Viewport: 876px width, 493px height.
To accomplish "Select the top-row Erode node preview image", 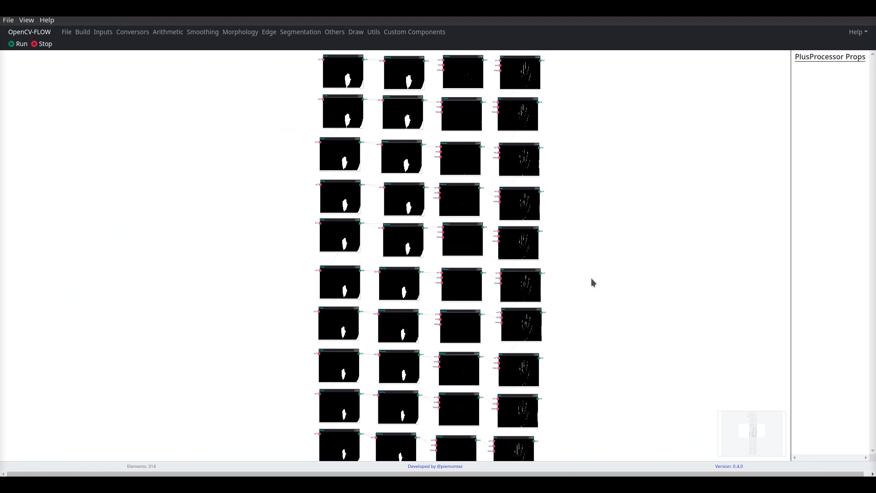I will [343, 73].
